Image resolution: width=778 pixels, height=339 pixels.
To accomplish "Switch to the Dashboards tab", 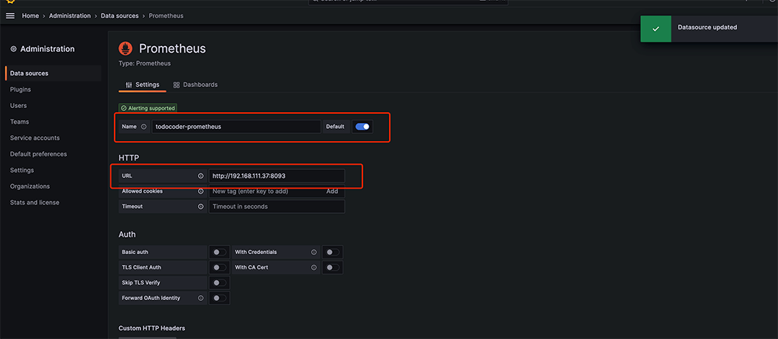I will pos(195,85).
